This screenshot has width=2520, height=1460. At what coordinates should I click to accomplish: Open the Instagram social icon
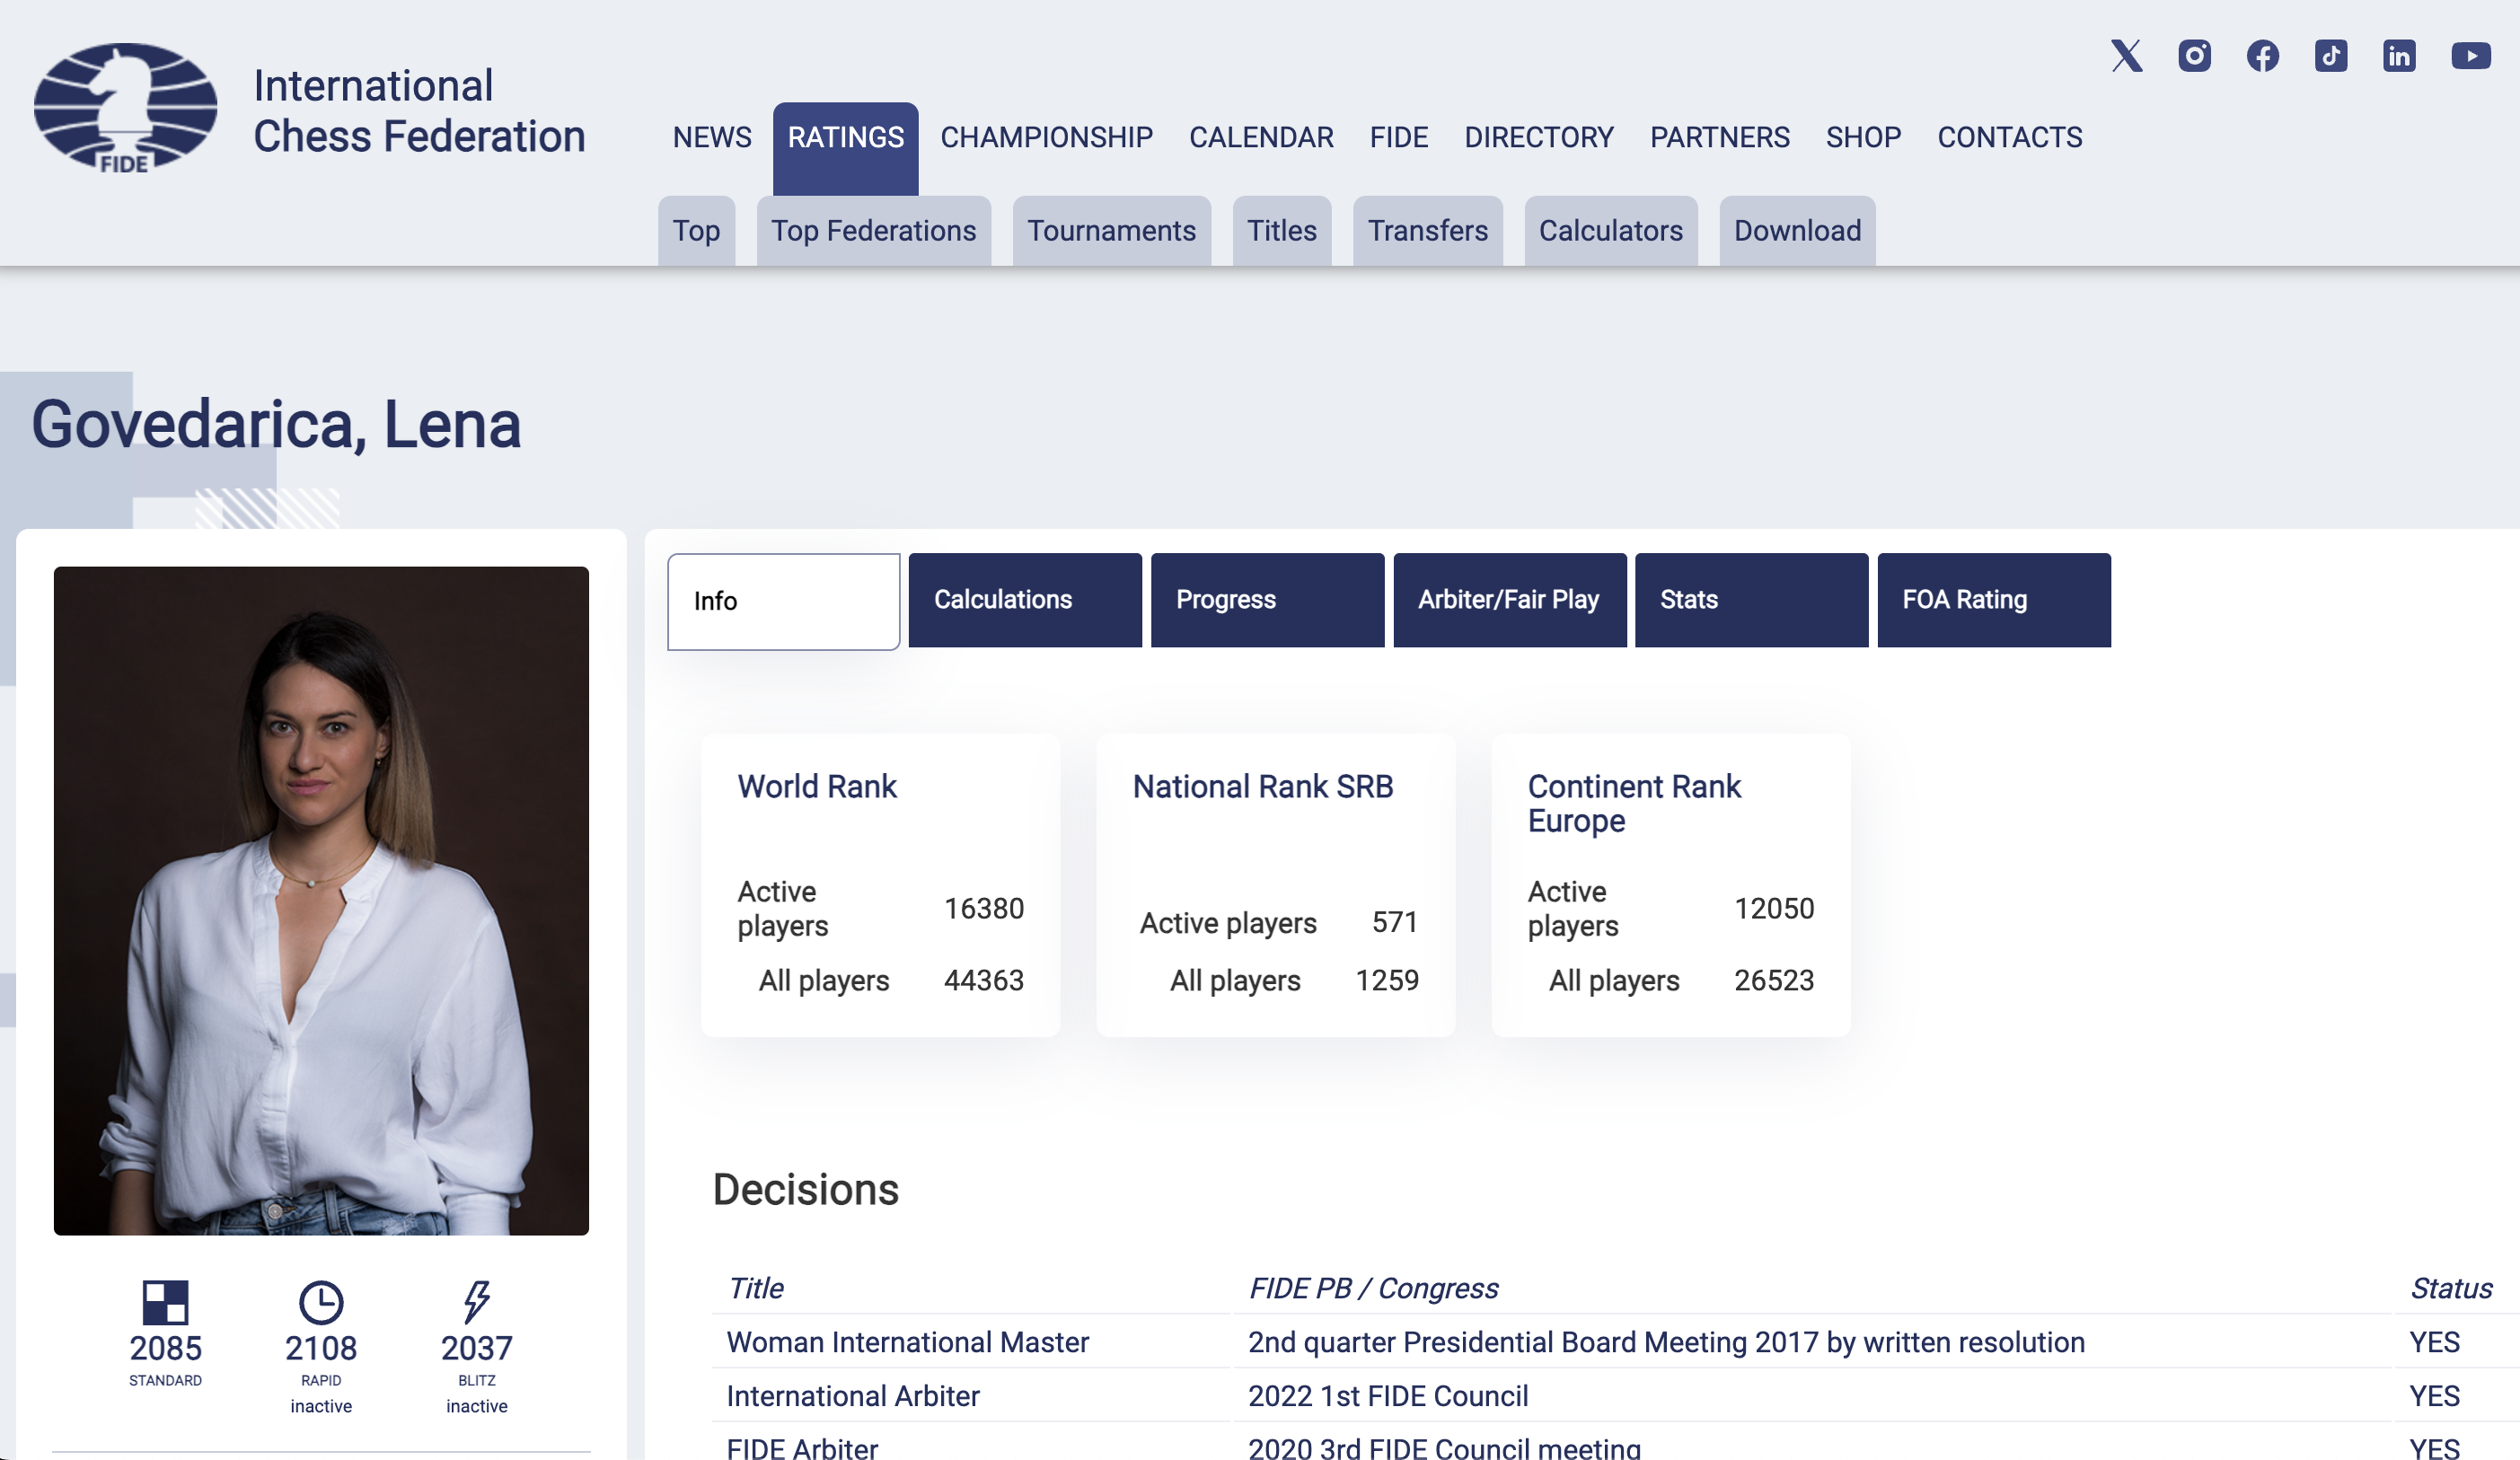pos(2194,56)
